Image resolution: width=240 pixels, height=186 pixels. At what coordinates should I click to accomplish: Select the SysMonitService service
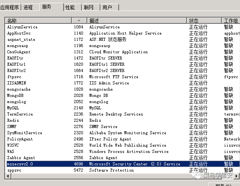[25, 133]
